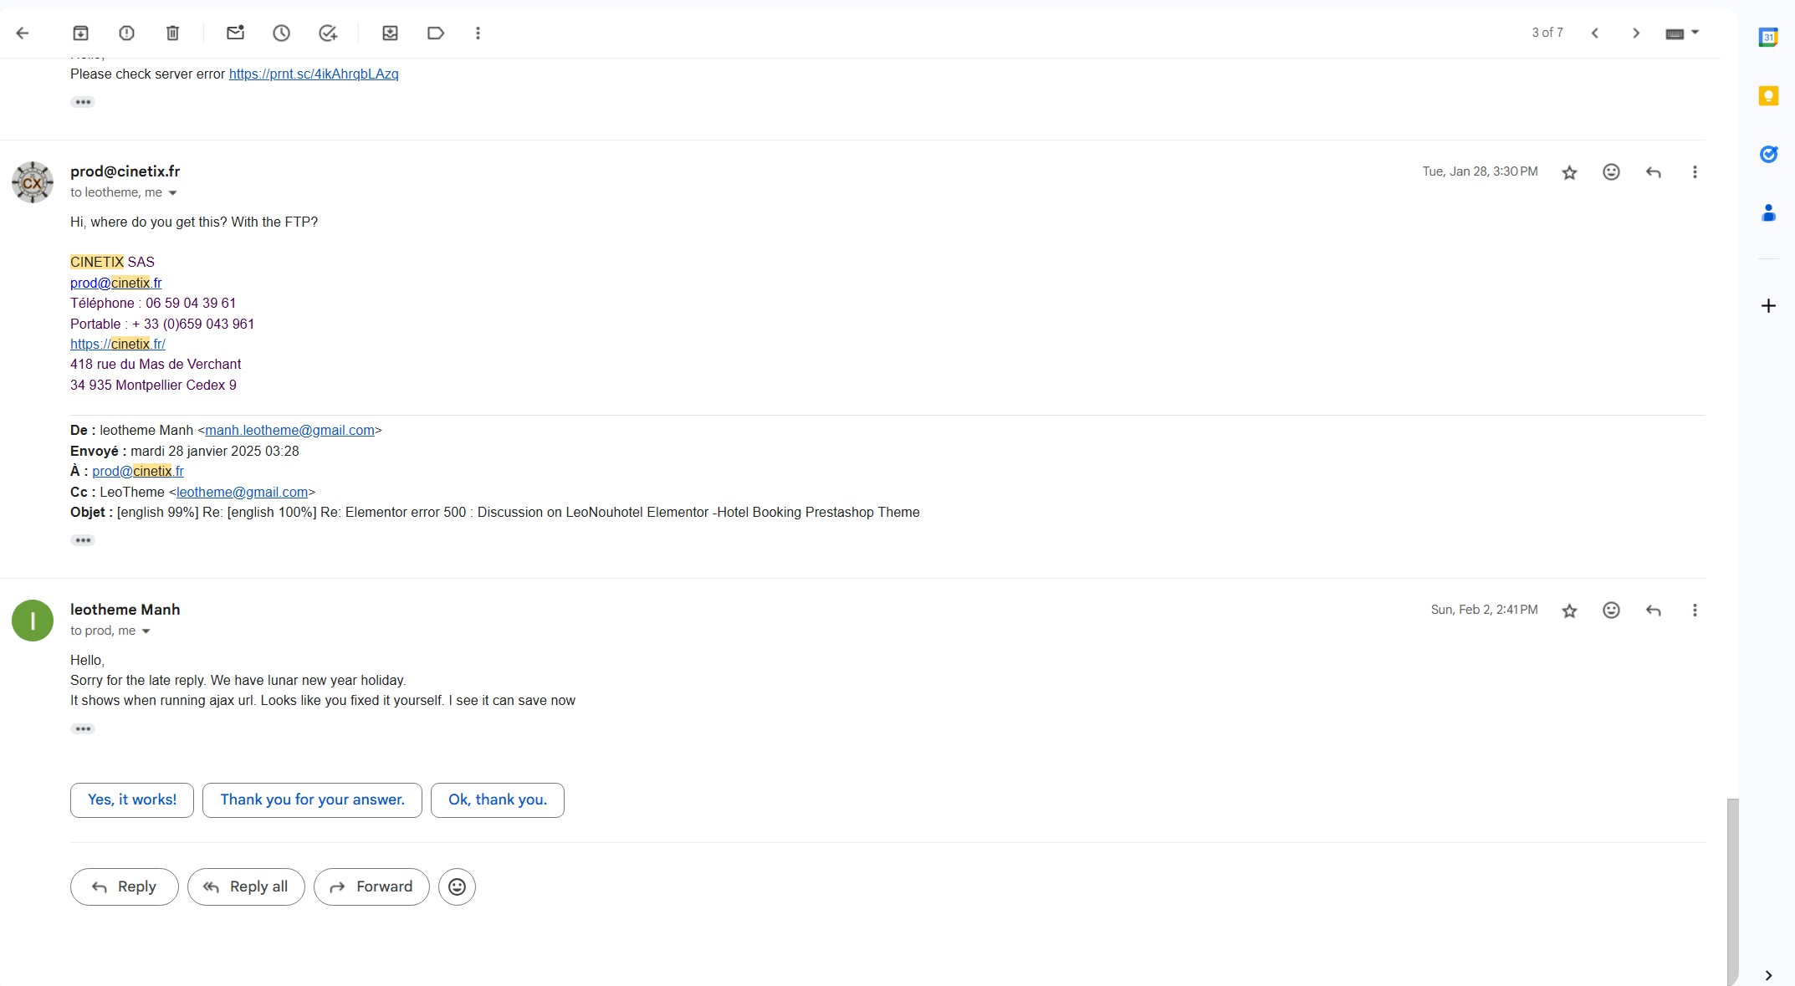Add emoji reaction to leotheme Manh message
The image size is (1795, 986).
click(1611, 611)
